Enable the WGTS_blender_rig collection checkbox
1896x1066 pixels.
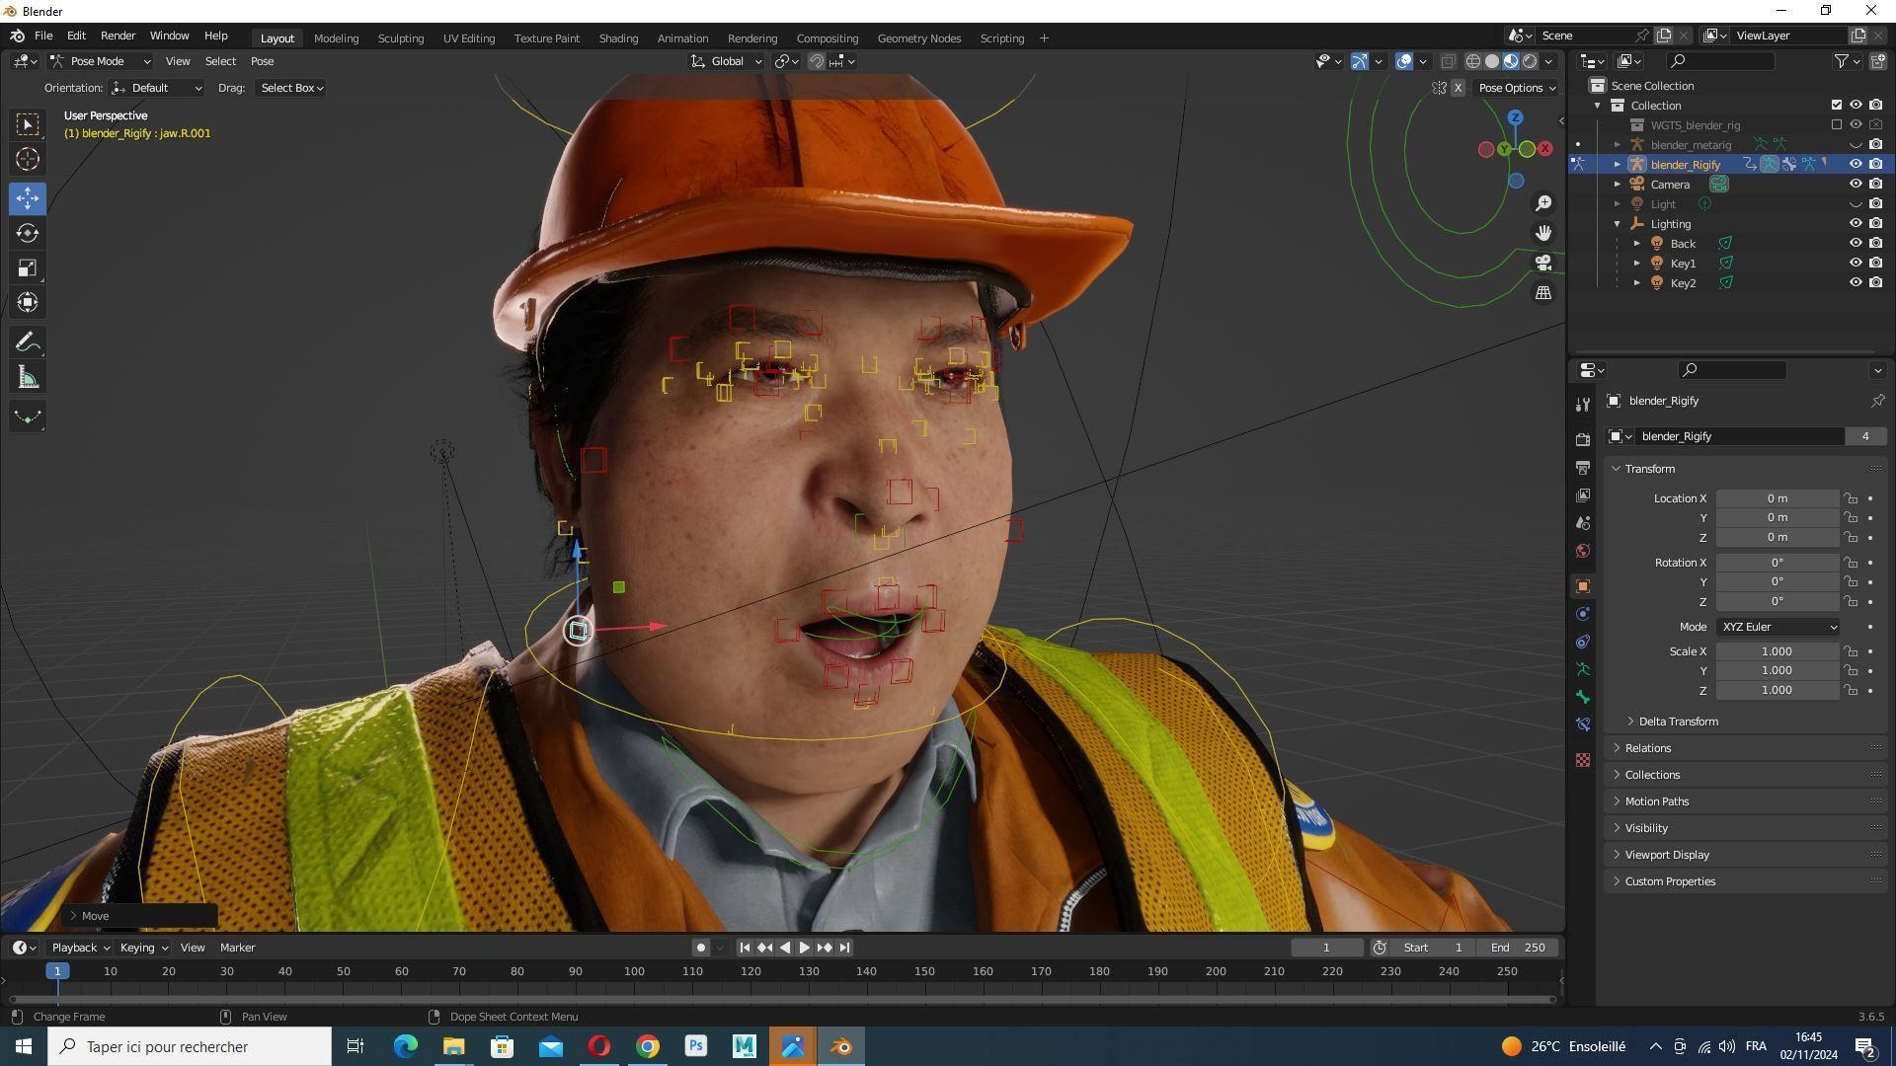[x=1837, y=125]
